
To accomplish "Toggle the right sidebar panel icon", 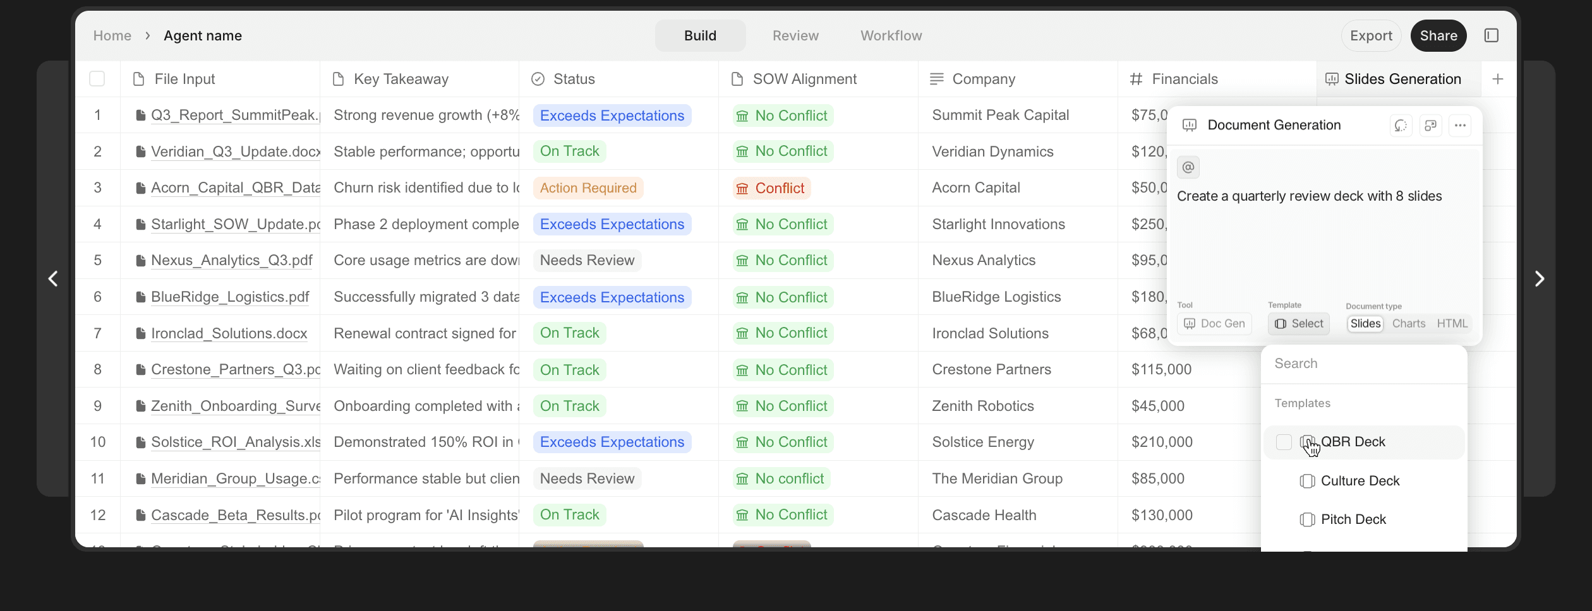I will (x=1492, y=35).
